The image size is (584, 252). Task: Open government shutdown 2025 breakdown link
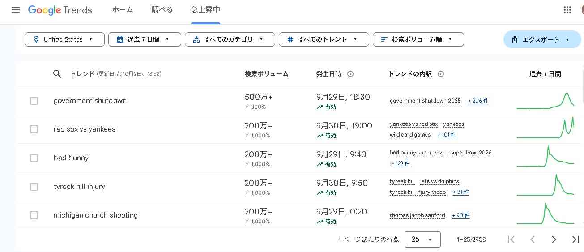click(x=425, y=101)
